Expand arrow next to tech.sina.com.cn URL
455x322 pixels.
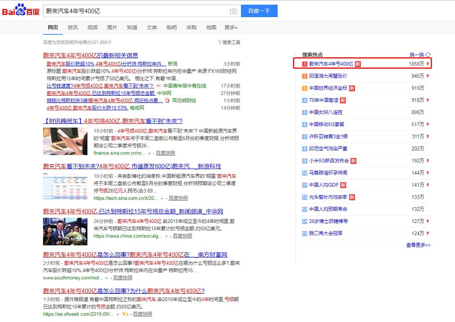pos(162,199)
